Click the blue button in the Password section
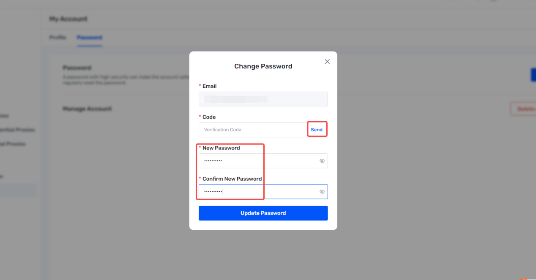 coord(533,75)
